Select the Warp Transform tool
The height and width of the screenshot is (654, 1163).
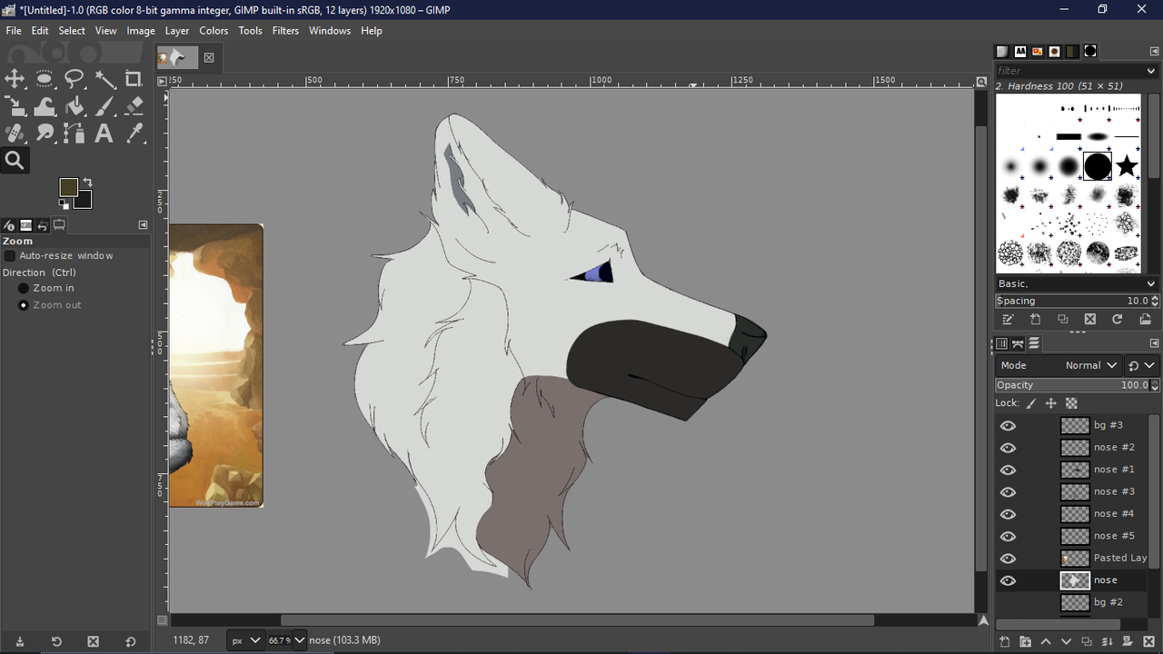[45, 106]
